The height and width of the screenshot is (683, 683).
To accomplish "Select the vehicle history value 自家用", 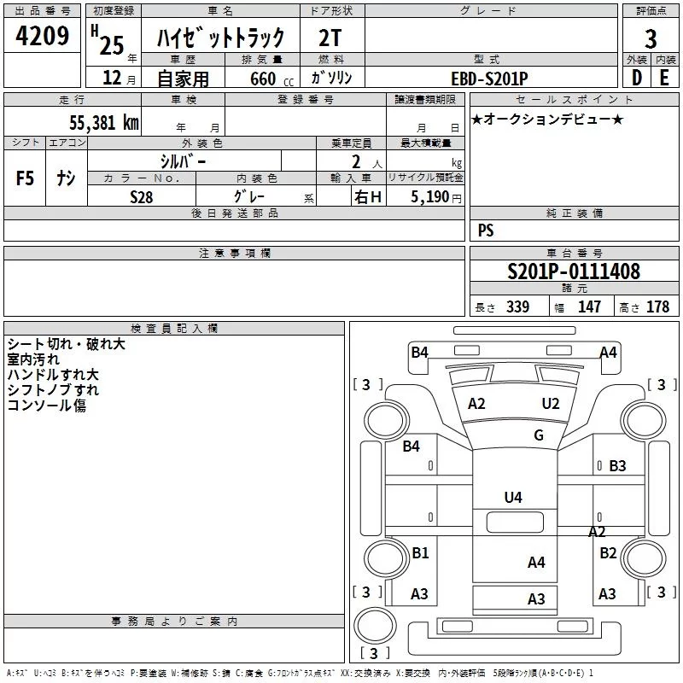I will tap(183, 79).
